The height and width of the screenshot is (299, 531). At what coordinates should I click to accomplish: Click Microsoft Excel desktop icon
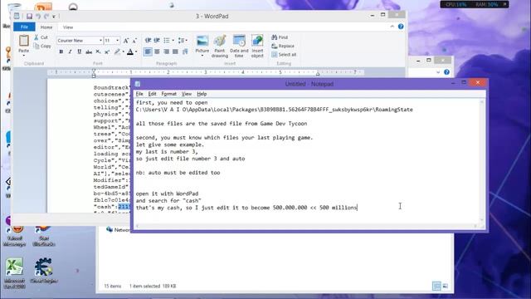pos(14,273)
